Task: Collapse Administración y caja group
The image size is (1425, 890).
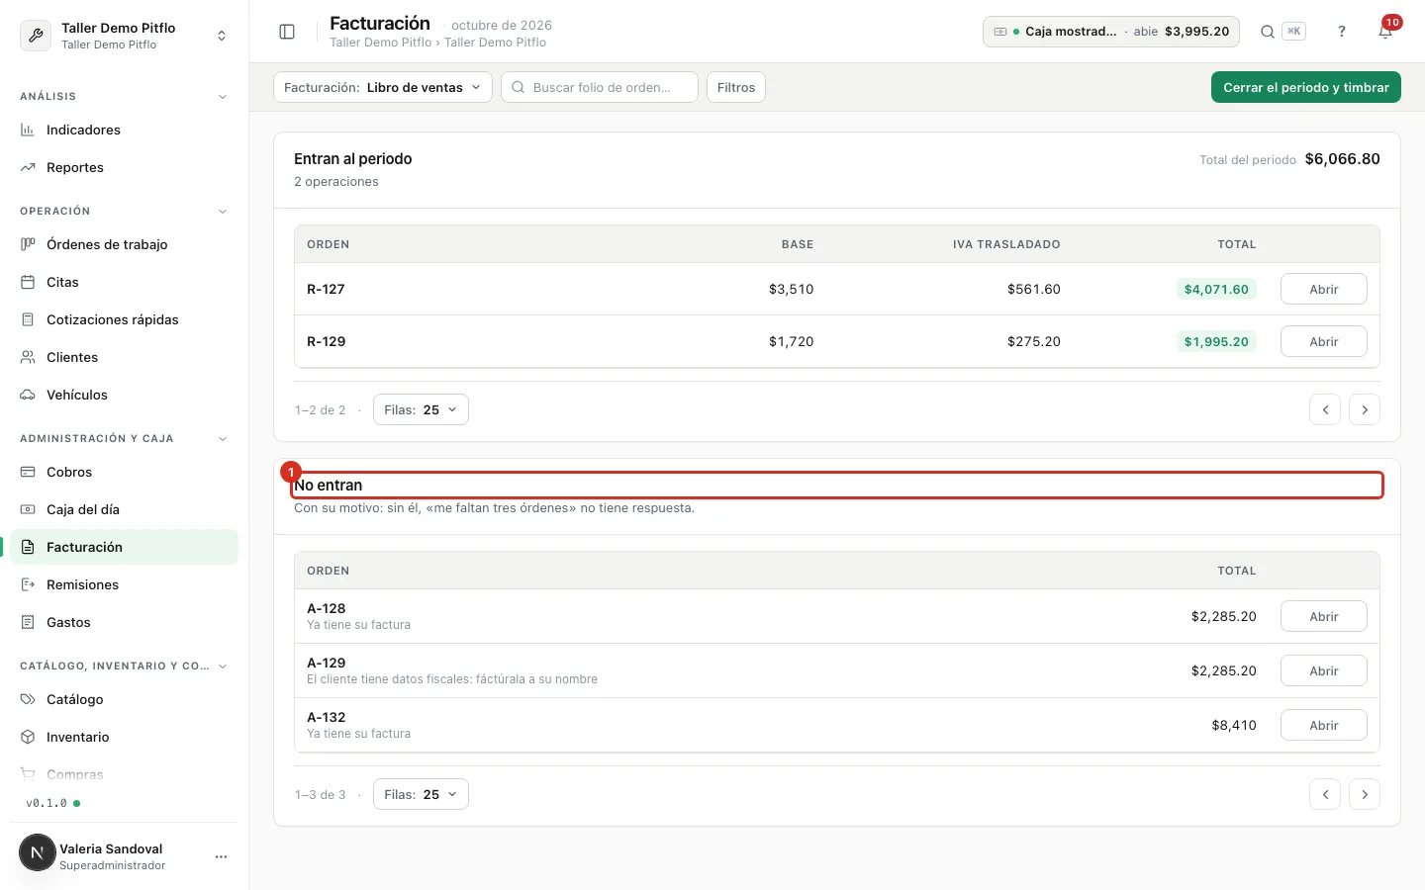Action: point(223,439)
